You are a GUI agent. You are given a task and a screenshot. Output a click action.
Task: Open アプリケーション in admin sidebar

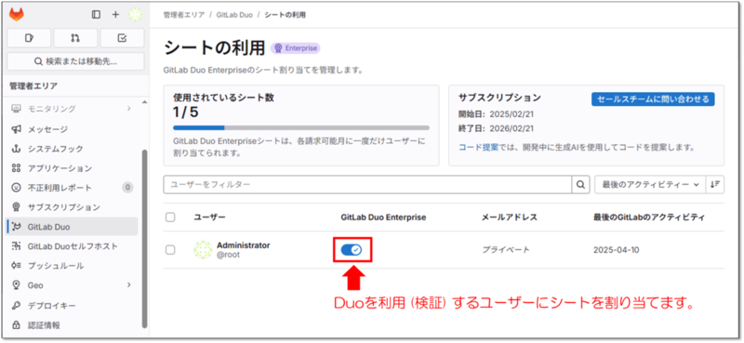point(73,168)
